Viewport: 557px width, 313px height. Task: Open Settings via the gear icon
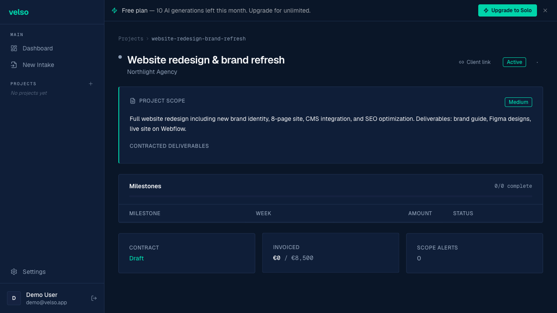pos(13,271)
